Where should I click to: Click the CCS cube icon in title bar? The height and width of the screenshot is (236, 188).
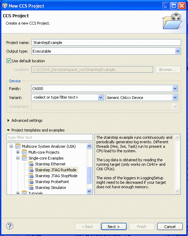coord(5,6)
